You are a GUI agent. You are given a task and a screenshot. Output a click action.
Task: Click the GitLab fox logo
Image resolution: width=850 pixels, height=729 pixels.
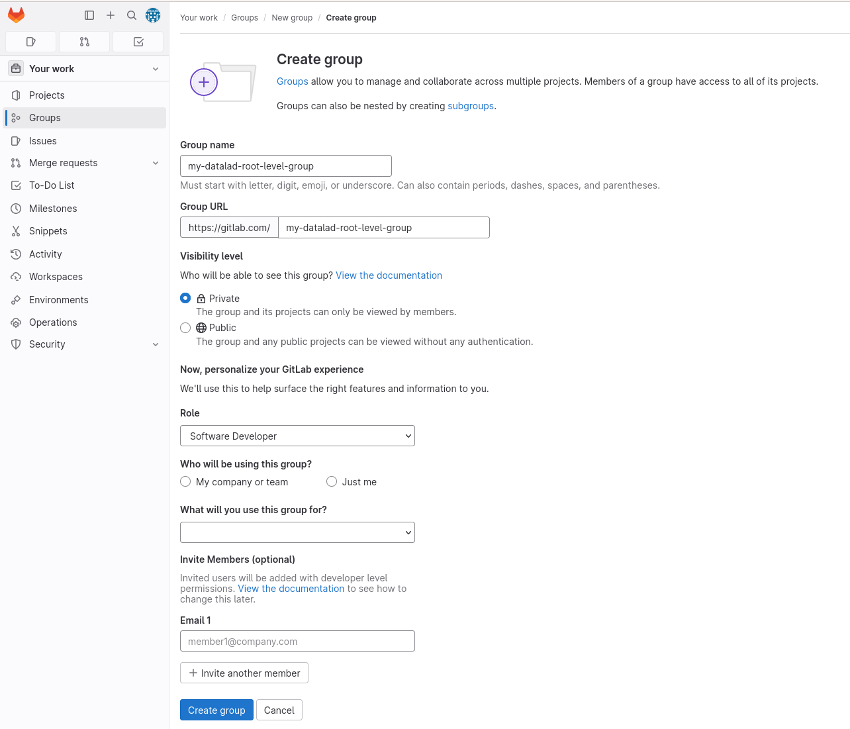pos(17,15)
